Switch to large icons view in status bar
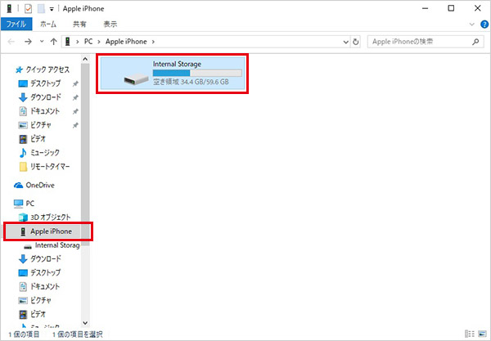 coord(483,334)
